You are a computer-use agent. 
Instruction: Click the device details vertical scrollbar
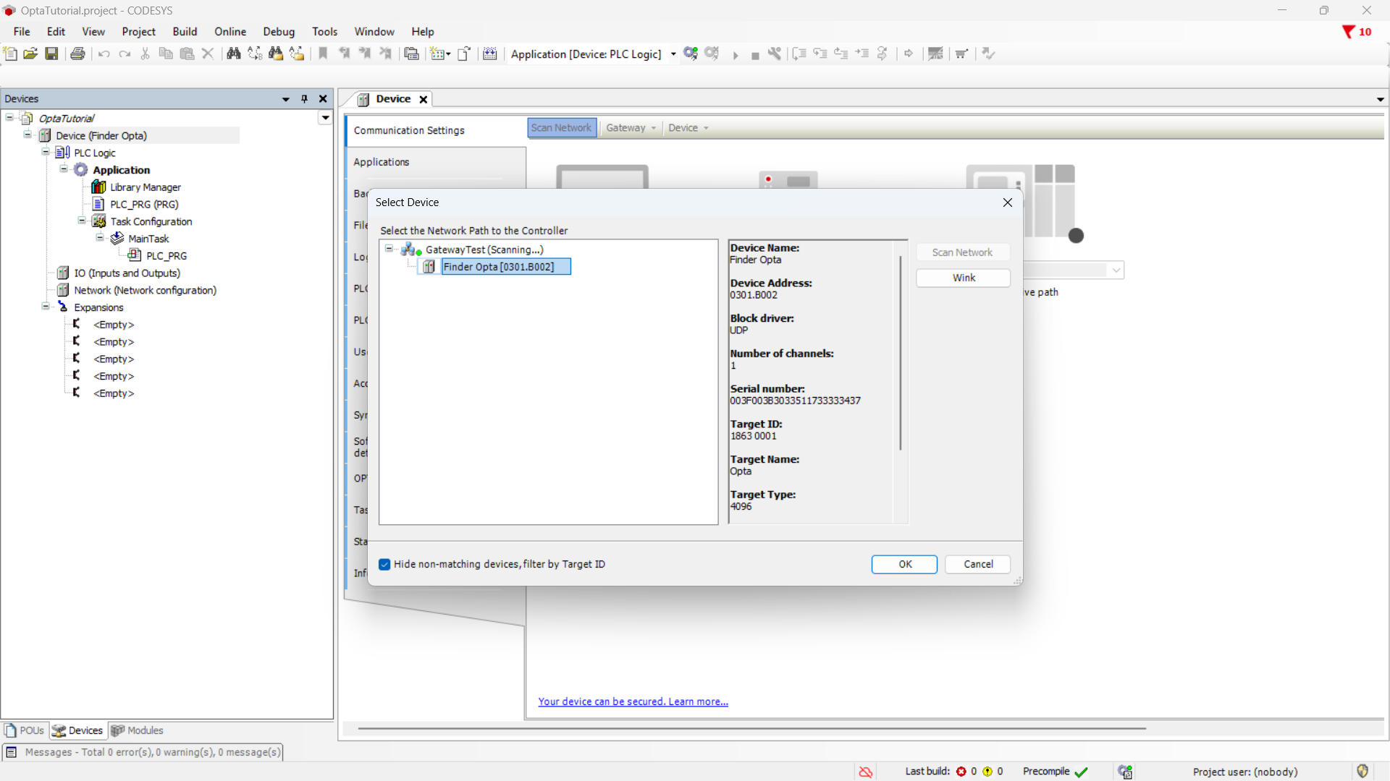[900, 354]
